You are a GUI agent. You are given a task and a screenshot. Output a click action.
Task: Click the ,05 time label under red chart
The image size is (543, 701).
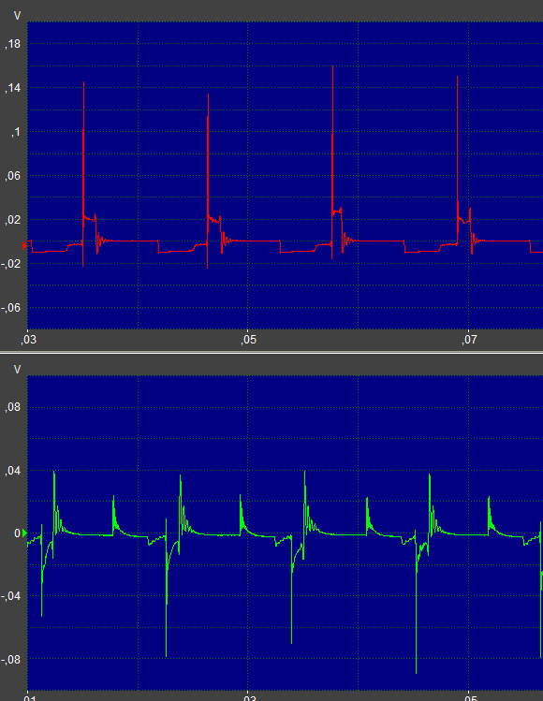click(249, 340)
